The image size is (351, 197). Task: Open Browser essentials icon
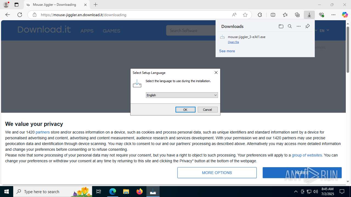(x=321, y=15)
